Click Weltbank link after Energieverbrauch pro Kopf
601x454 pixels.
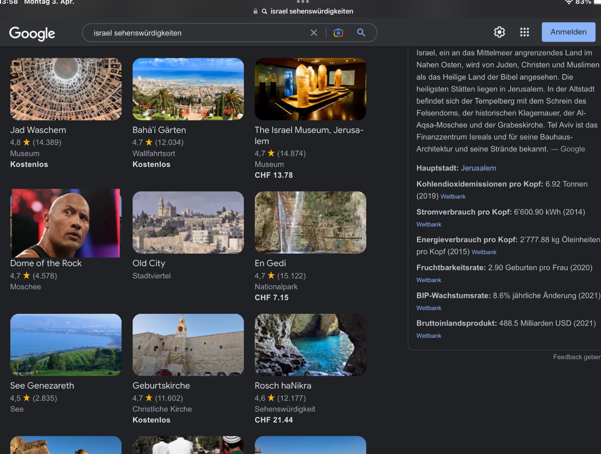(484, 252)
